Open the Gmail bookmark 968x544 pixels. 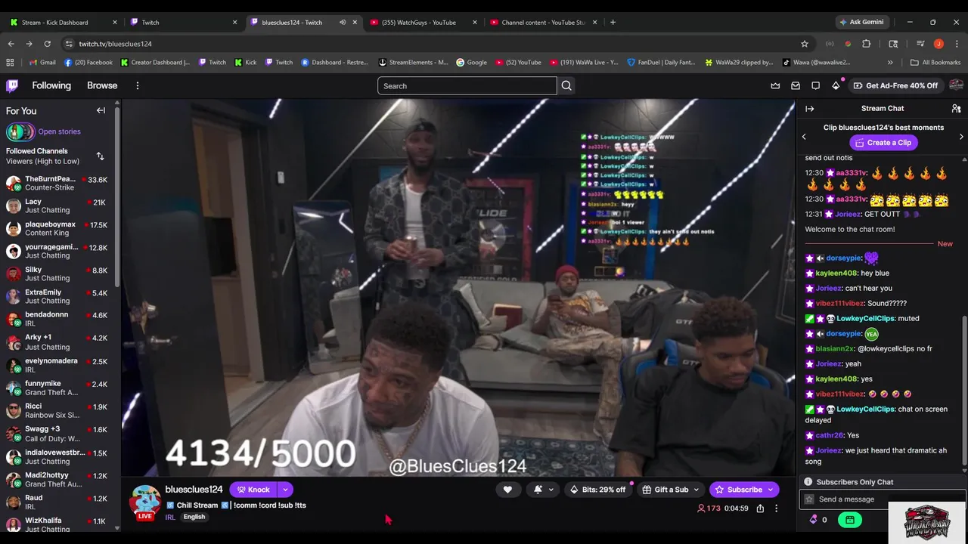[x=42, y=63]
